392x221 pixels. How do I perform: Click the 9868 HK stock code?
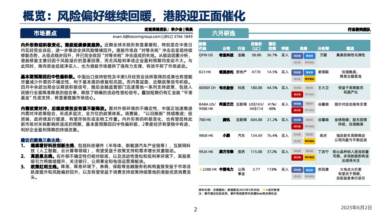point(206,136)
